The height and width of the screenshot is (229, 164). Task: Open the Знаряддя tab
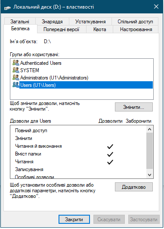52,22
